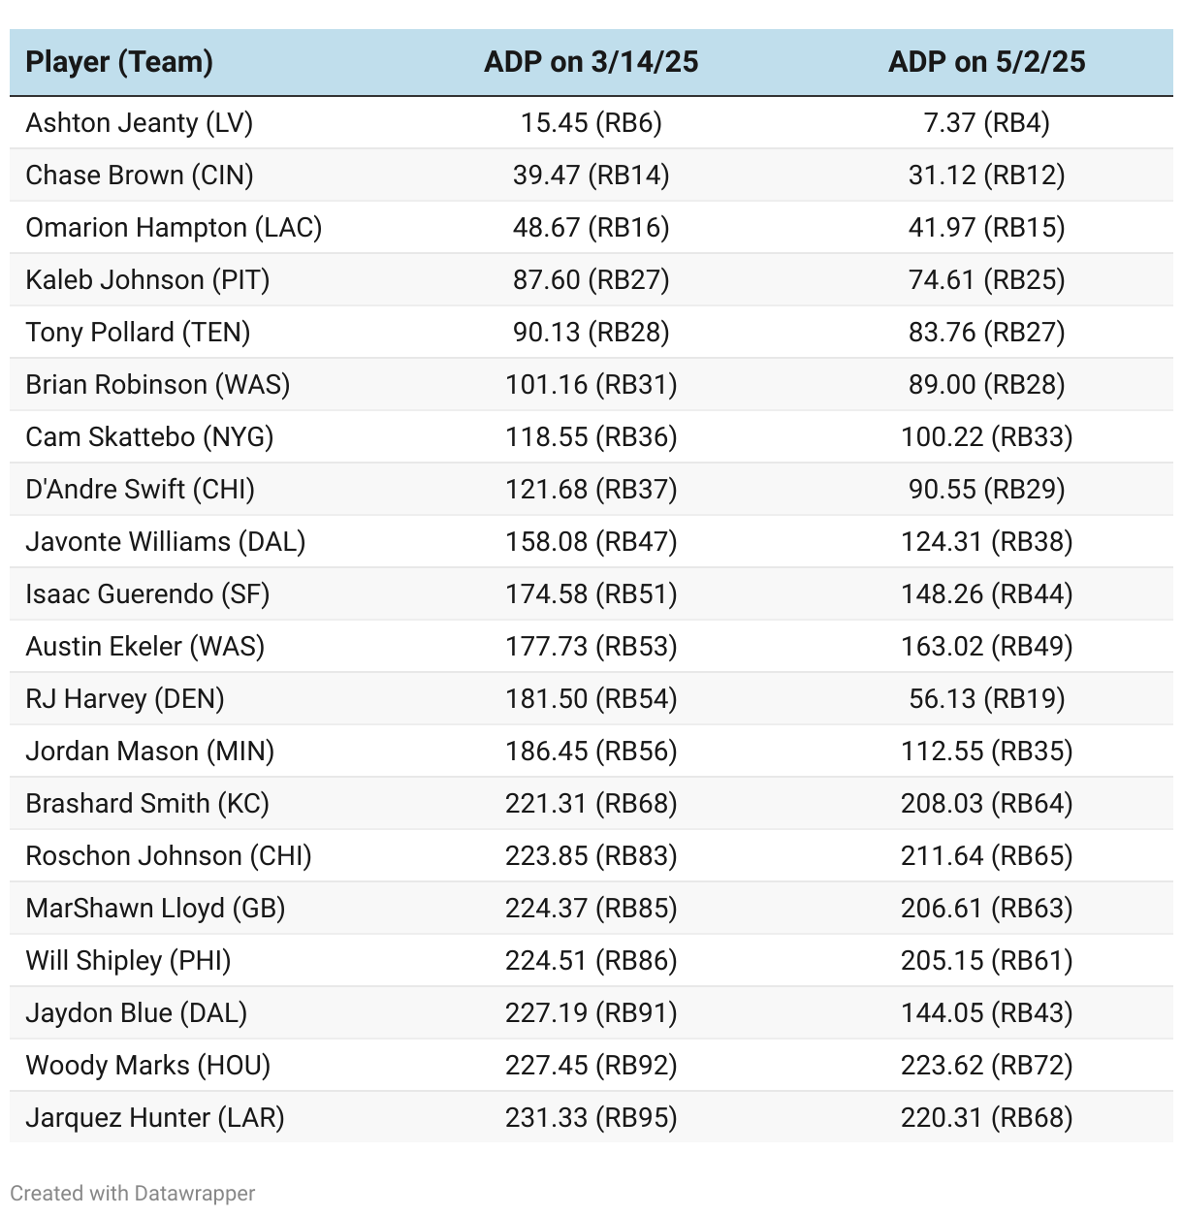Click Jarquez Hunter's 220.31 (RB68) value
The height and width of the screenshot is (1216, 1183).
click(x=986, y=1118)
